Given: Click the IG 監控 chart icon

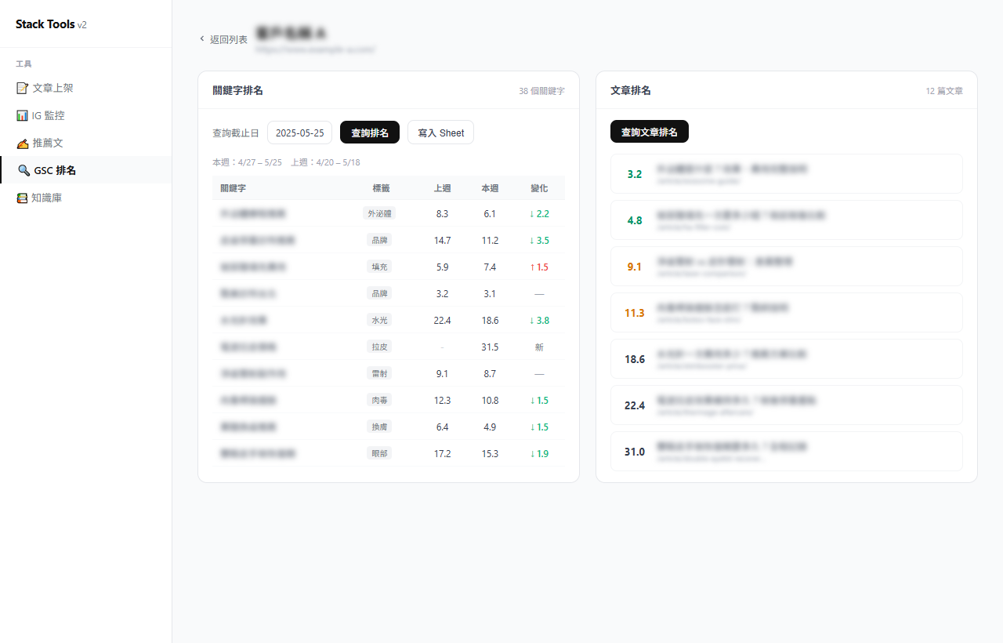Looking at the screenshot, I should click(x=22, y=115).
